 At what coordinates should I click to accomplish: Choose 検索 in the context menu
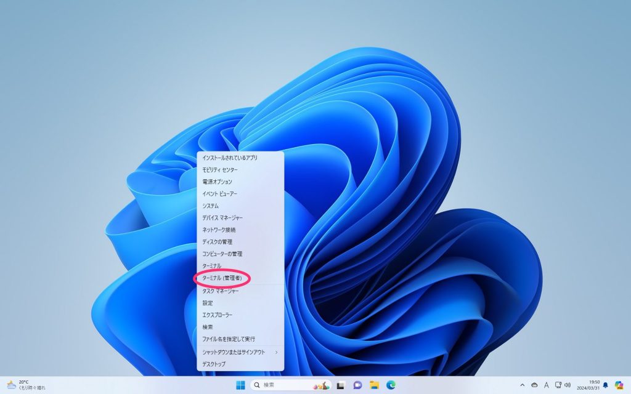coord(240,328)
